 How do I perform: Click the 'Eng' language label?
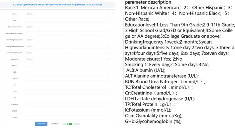point(64,124)
